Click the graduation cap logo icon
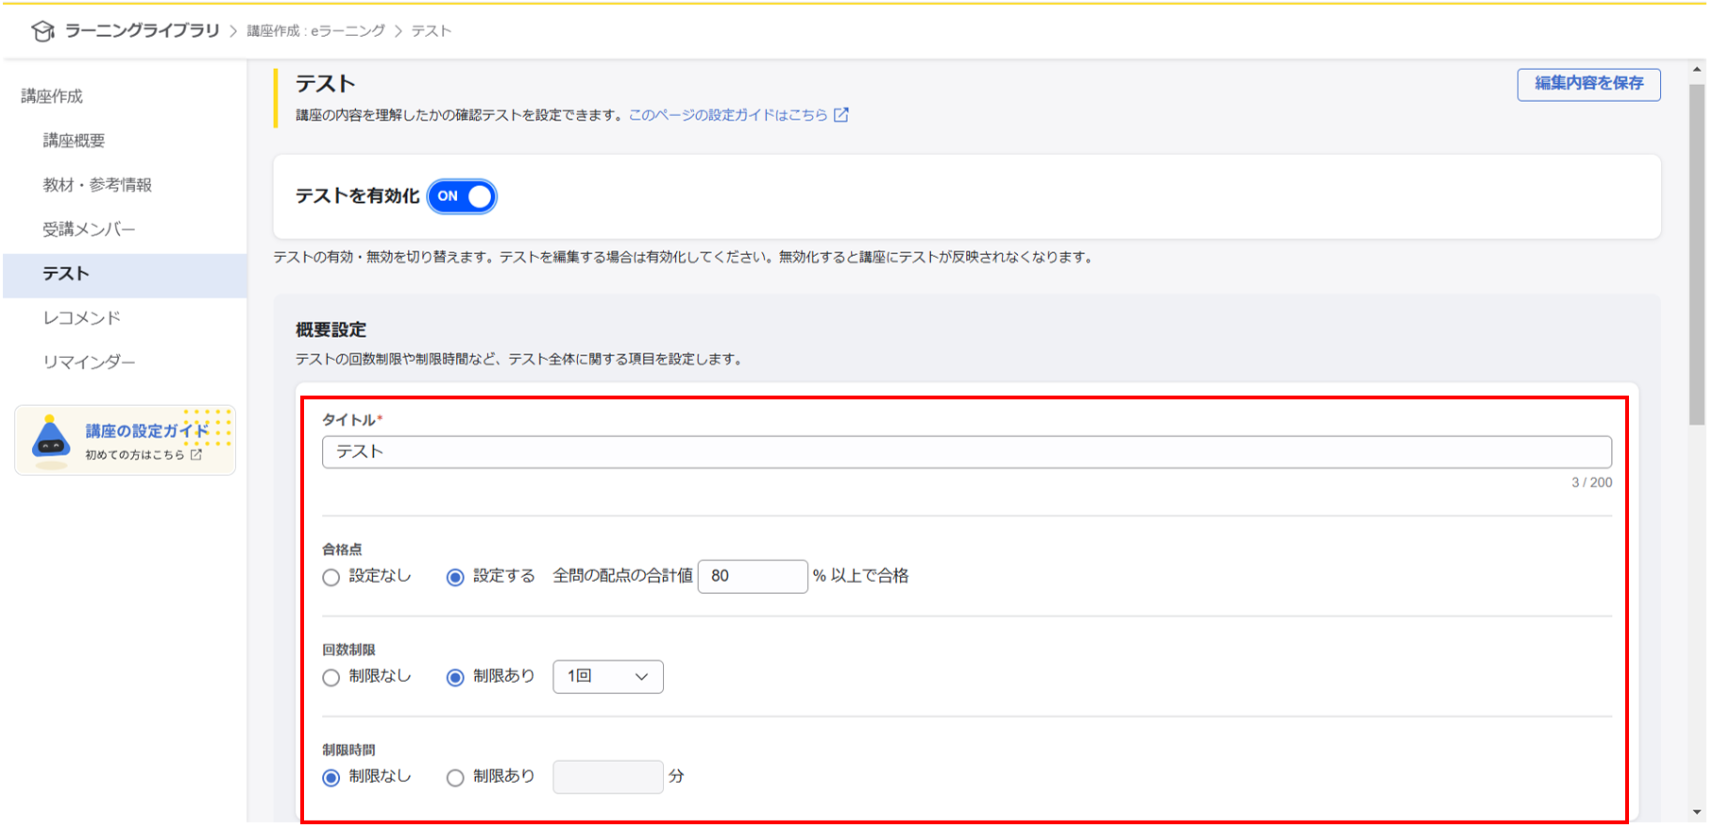The image size is (1713, 828). 42,31
